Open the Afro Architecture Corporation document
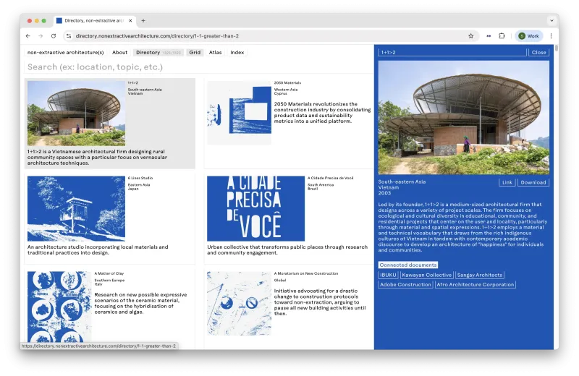Screen dimensions: 579x376 point(476,284)
